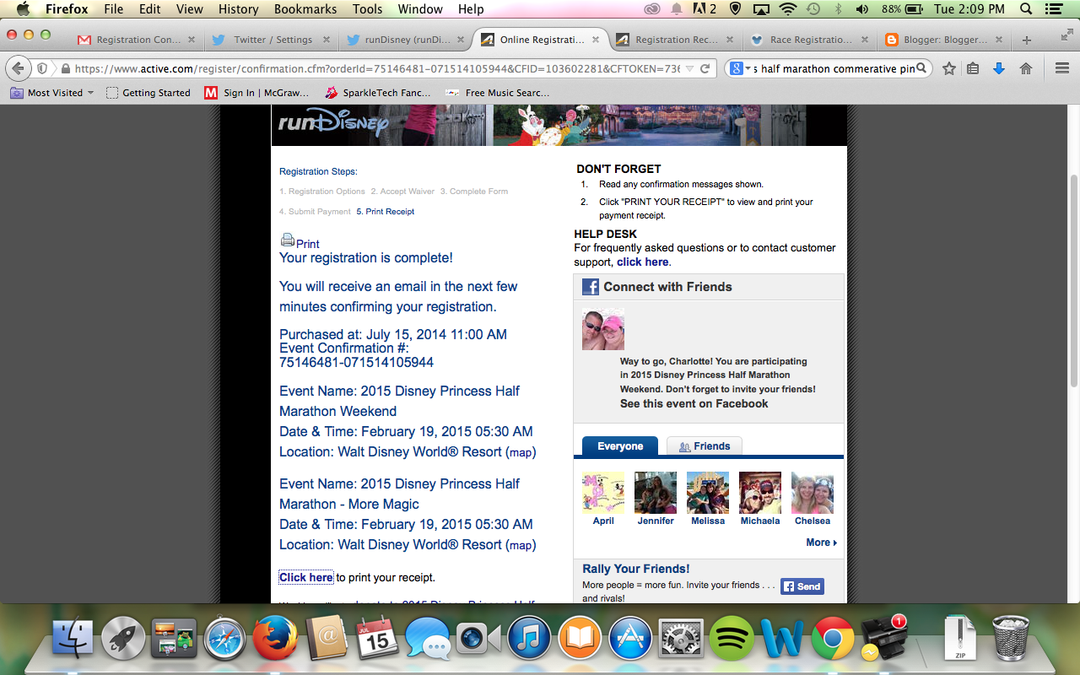Click the address bar URL field
The height and width of the screenshot is (675, 1080).
(376, 68)
